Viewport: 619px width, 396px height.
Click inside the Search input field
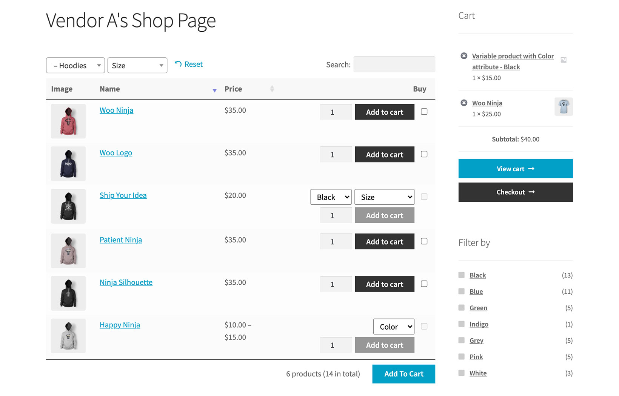pos(394,64)
